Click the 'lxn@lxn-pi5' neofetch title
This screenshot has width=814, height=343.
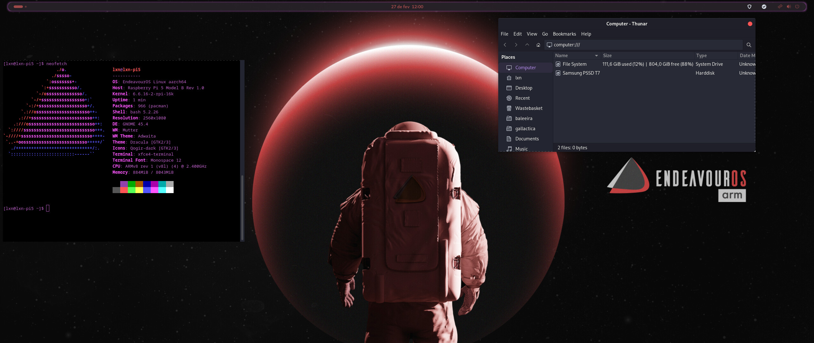click(x=126, y=70)
